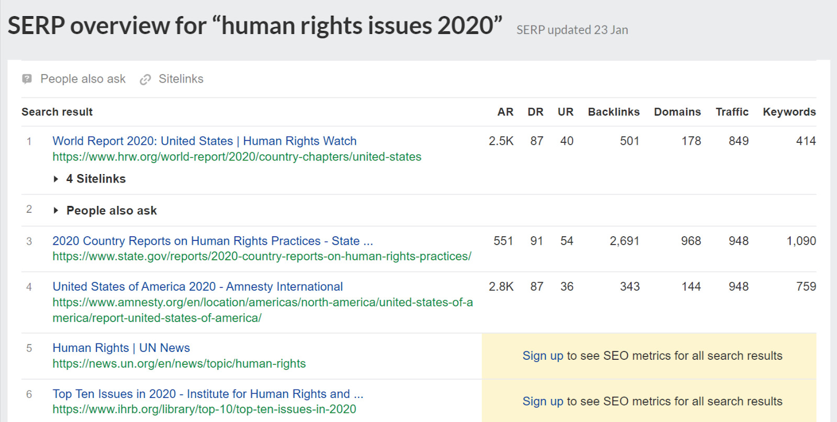Select the Sitelinks filter label
This screenshot has width=837, height=422.
pyautogui.click(x=181, y=79)
